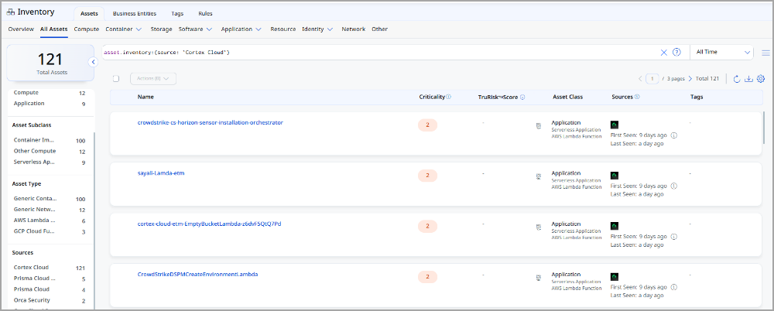Expand the Actions (0) dropdown
The width and height of the screenshot is (774, 311).
153,78
